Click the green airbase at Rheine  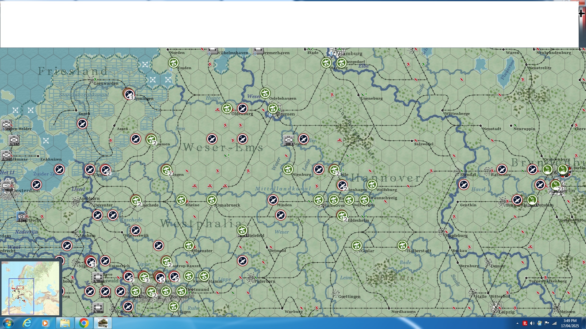(x=181, y=200)
